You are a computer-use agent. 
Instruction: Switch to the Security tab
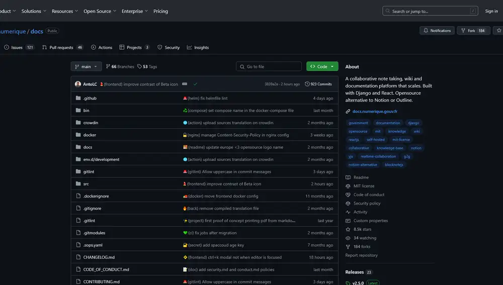click(169, 47)
